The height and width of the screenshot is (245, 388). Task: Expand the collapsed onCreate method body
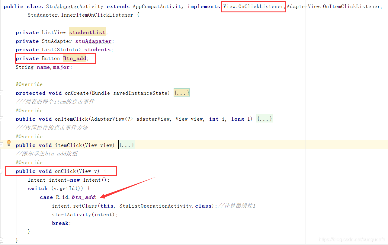[182, 93]
